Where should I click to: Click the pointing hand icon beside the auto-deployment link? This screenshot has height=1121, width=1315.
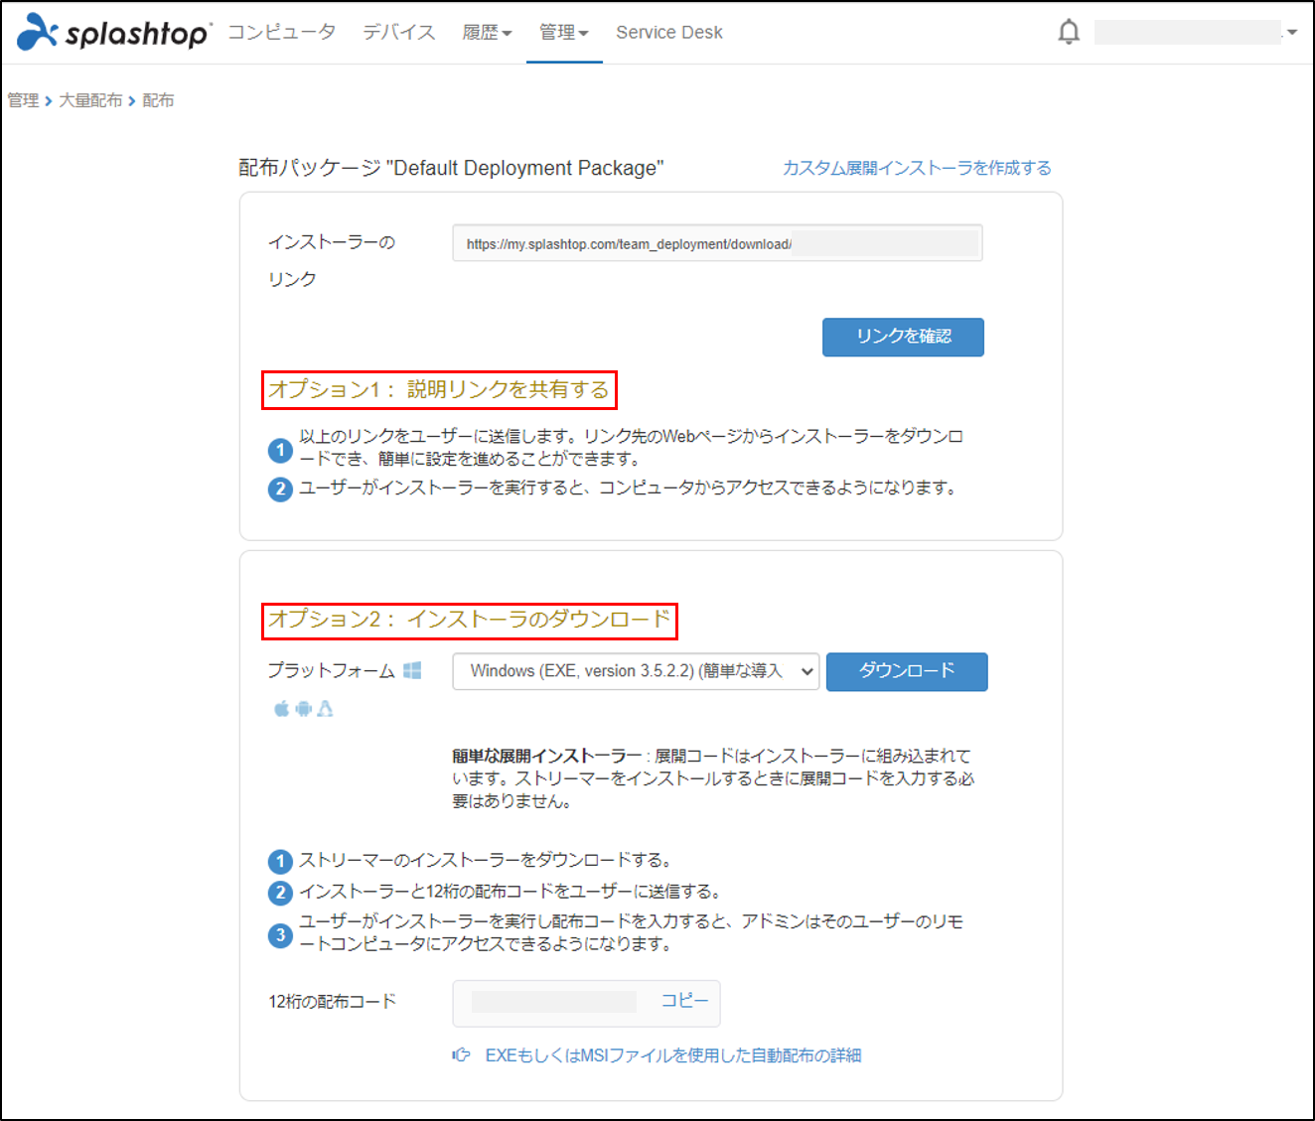[x=461, y=1055]
